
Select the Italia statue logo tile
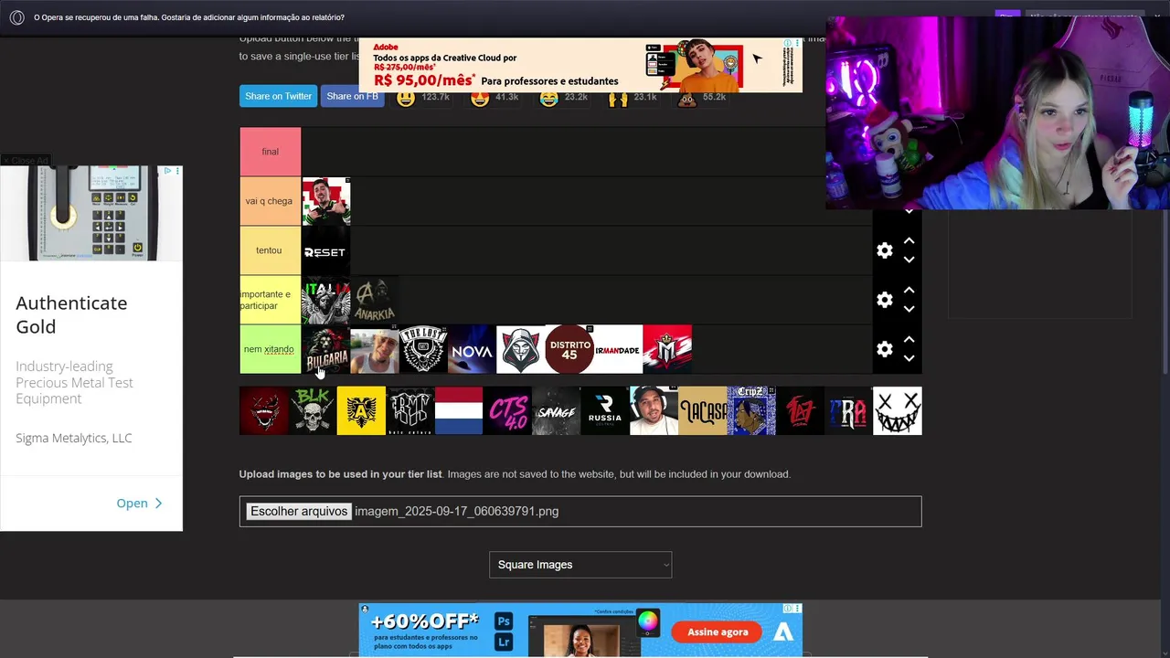[x=325, y=300]
